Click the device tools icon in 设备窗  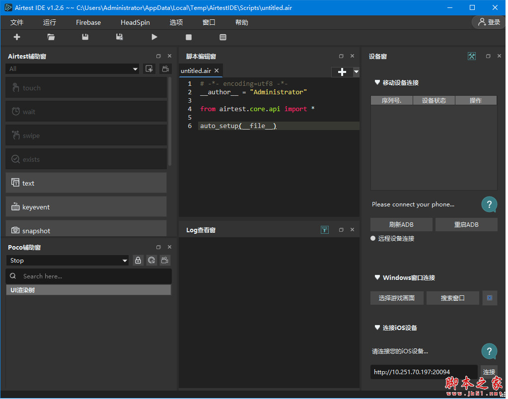(x=472, y=57)
